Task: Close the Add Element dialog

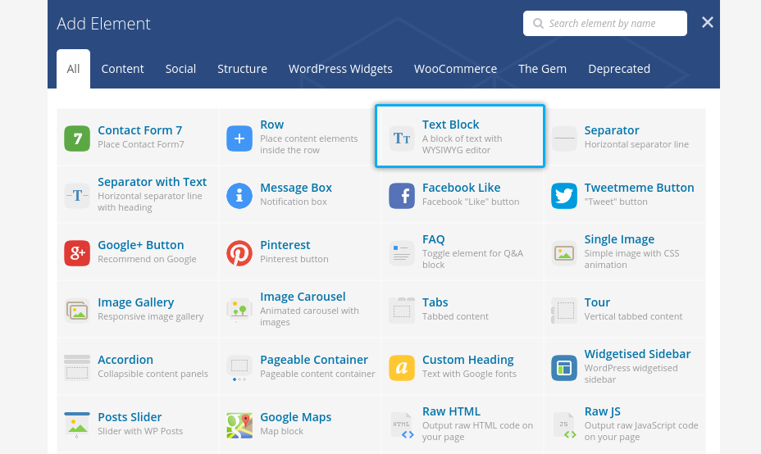Action: [708, 23]
